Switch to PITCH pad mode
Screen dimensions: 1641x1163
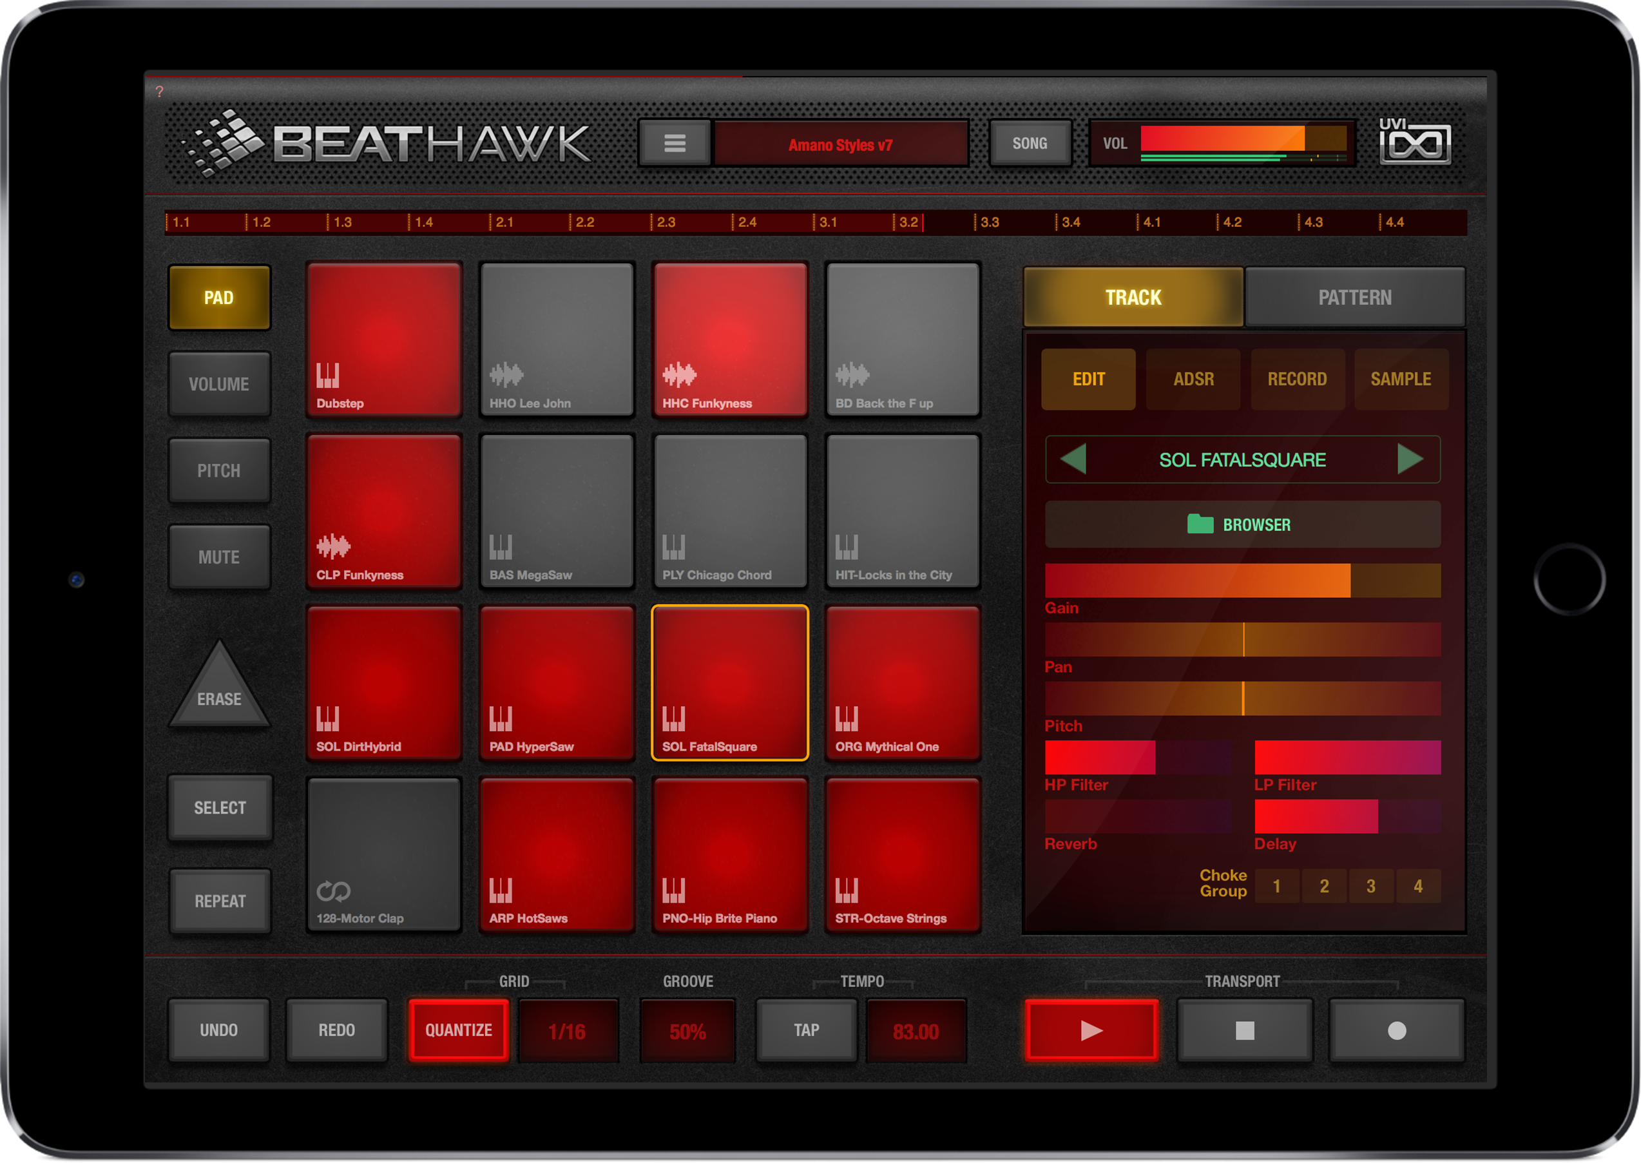click(219, 471)
